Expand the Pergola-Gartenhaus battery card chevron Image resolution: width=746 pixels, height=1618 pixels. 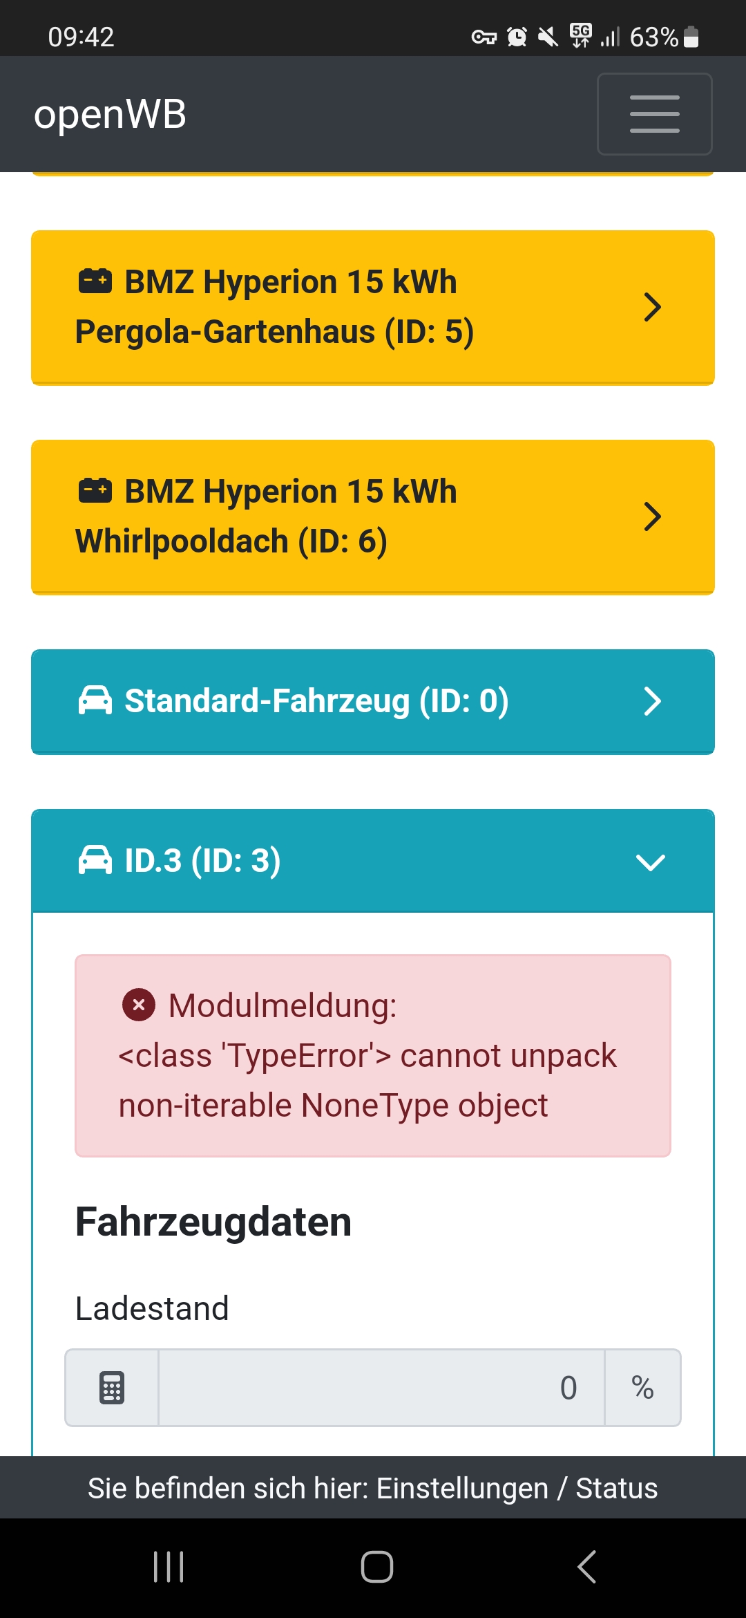[652, 307]
